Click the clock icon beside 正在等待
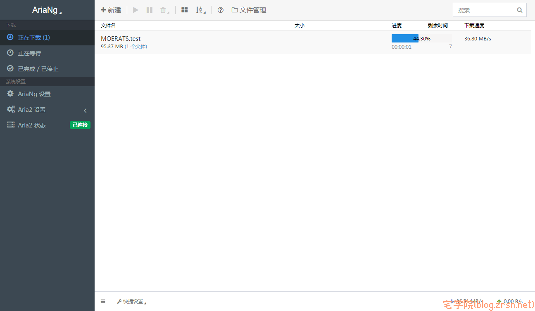Image resolution: width=535 pixels, height=311 pixels. pos(10,53)
